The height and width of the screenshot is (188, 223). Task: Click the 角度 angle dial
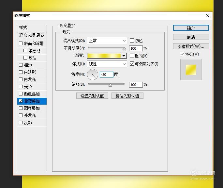pyautogui.click(x=93, y=75)
